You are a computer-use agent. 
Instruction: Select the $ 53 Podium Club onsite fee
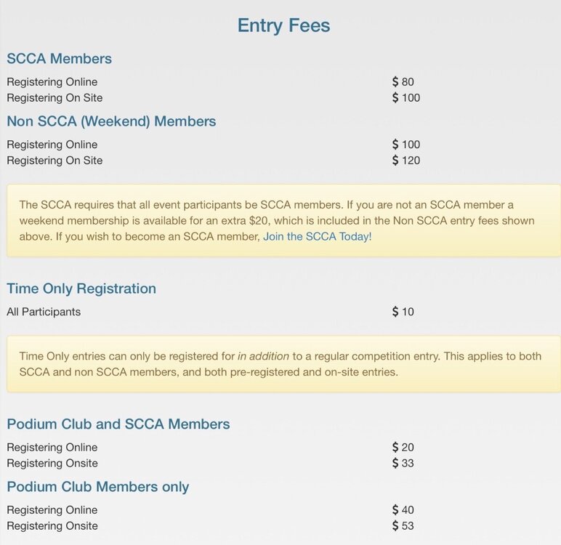403,525
